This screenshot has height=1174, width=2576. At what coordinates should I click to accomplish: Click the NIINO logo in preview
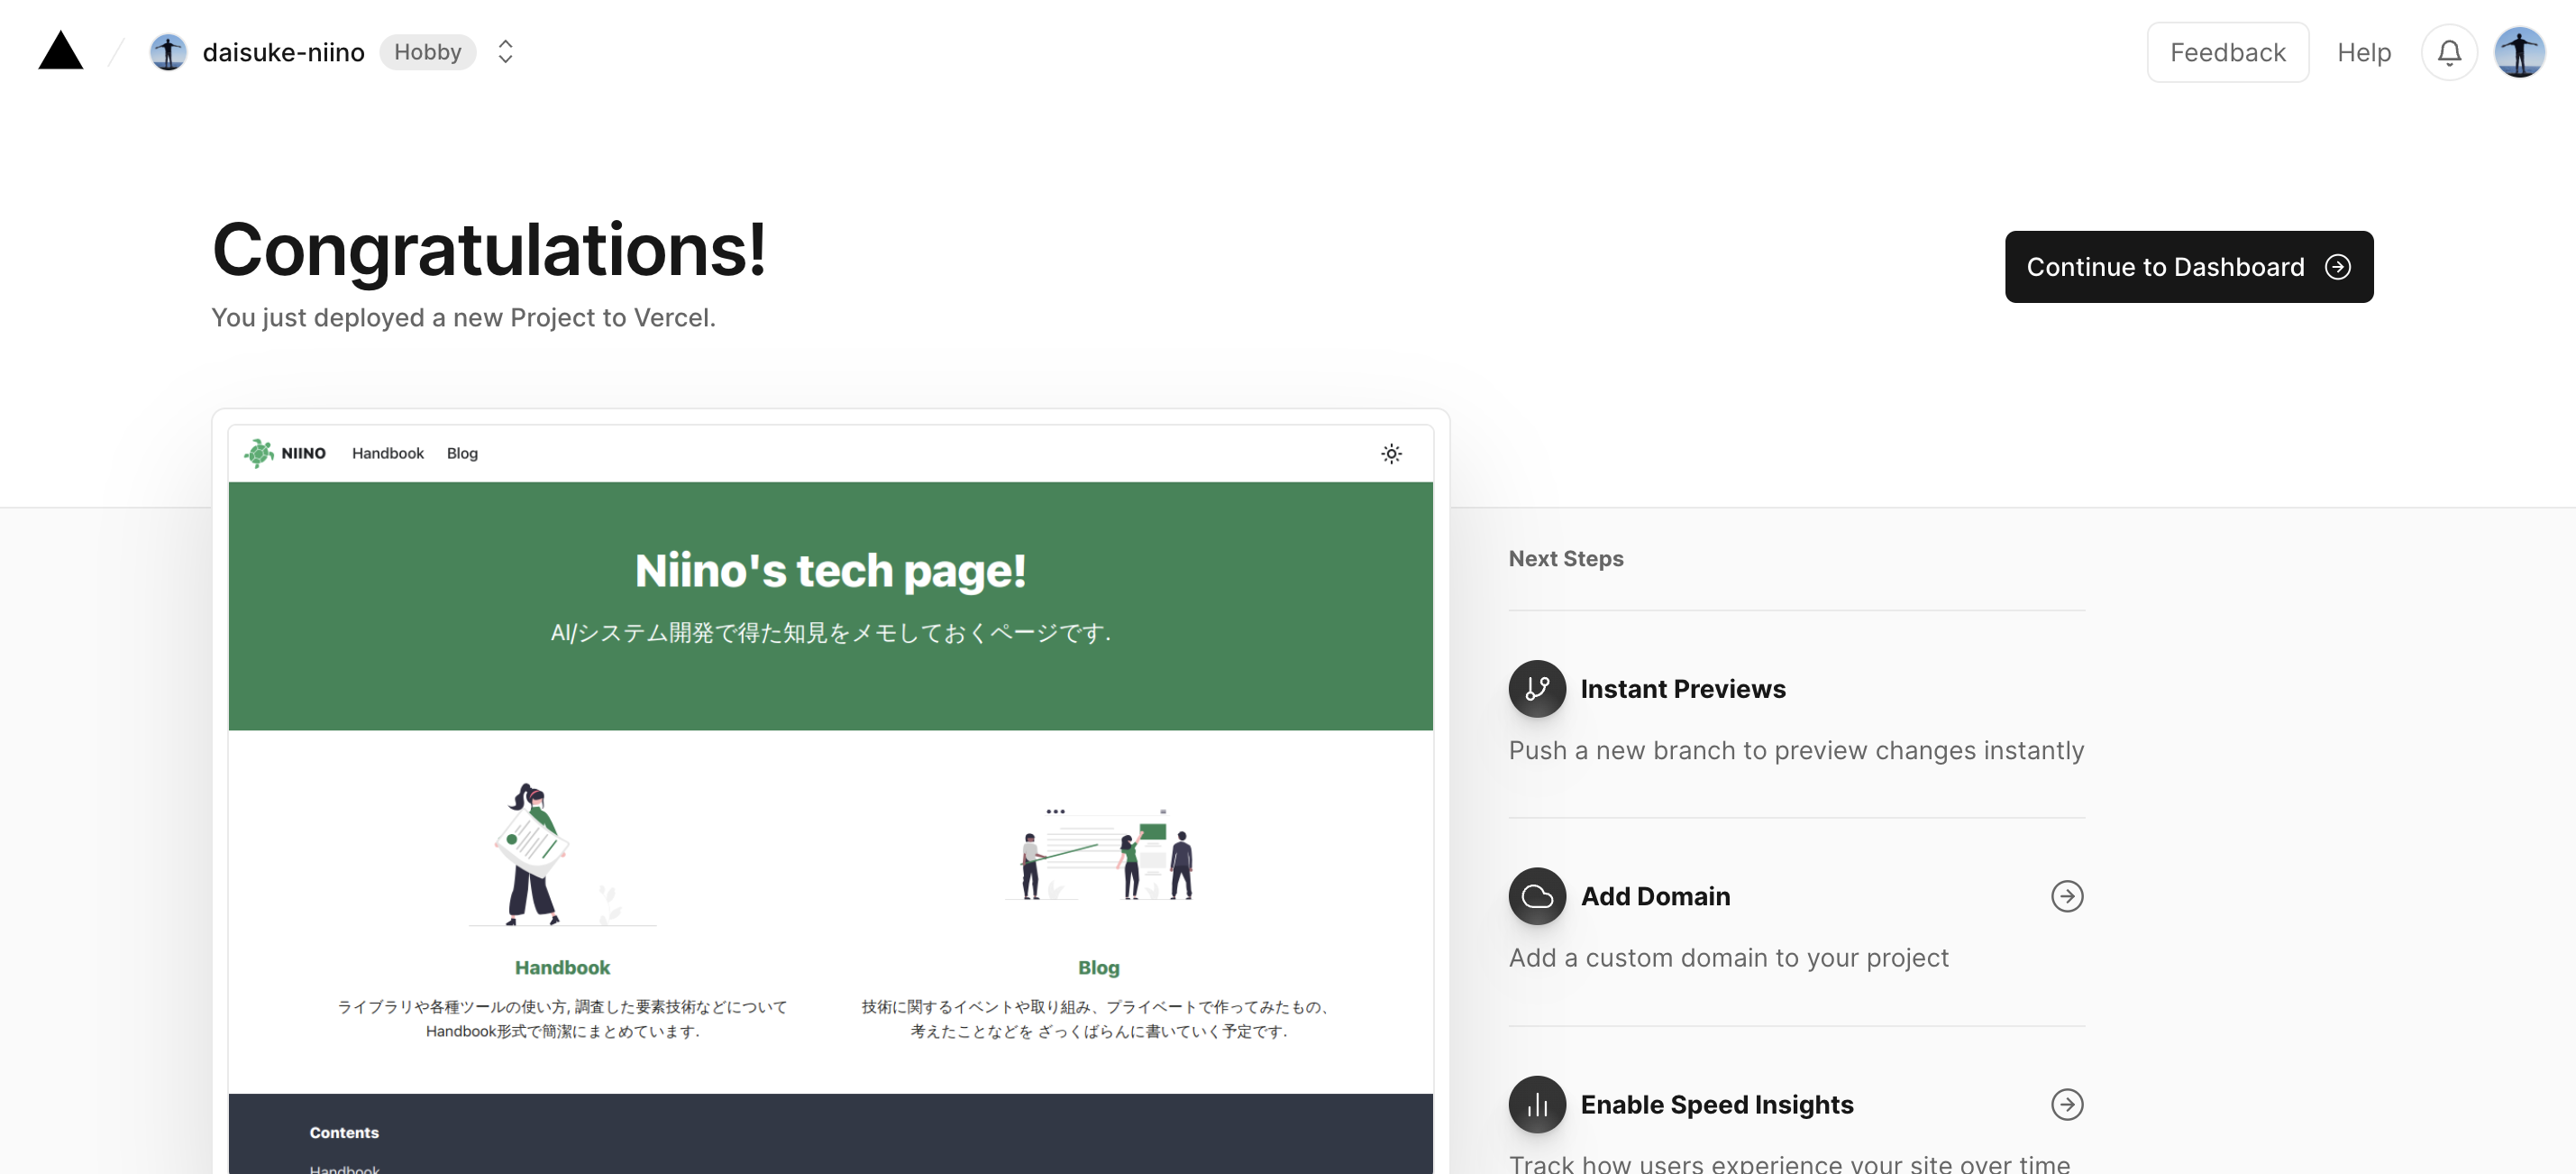(x=284, y=452)
